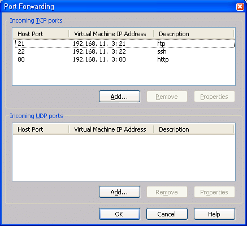Click address 192.168.11.3:22 in TCP list

99,51
